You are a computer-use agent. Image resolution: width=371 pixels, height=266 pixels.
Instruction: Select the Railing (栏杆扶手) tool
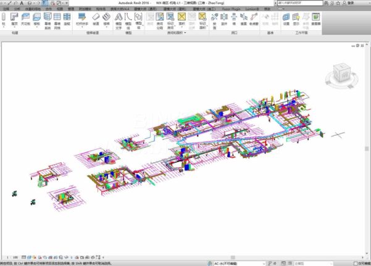[82, 19]
